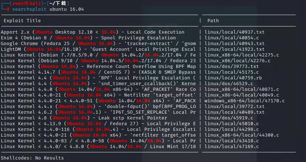Click the path linux/local/40937.txt
306x162 pixels.
coord(234,32)
